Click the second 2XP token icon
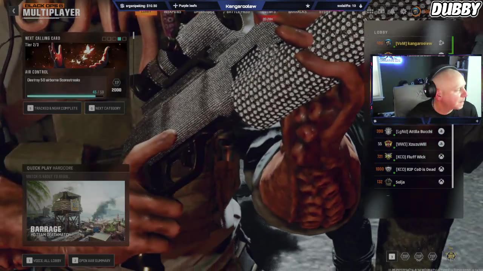Image resolution: width=483 pixels, height=271 pixels. [419, 257]
